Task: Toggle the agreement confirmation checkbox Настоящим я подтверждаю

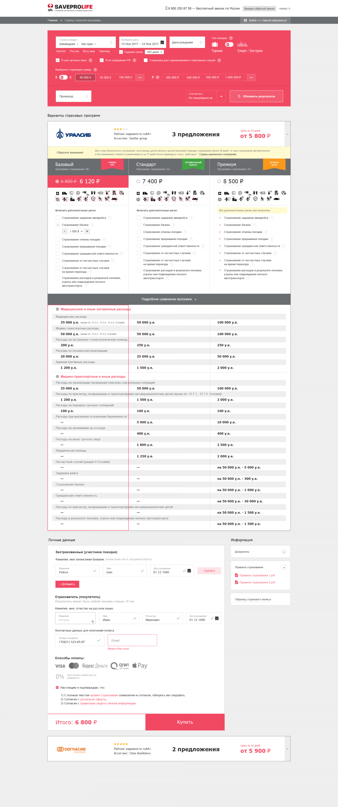Action: 57,687
